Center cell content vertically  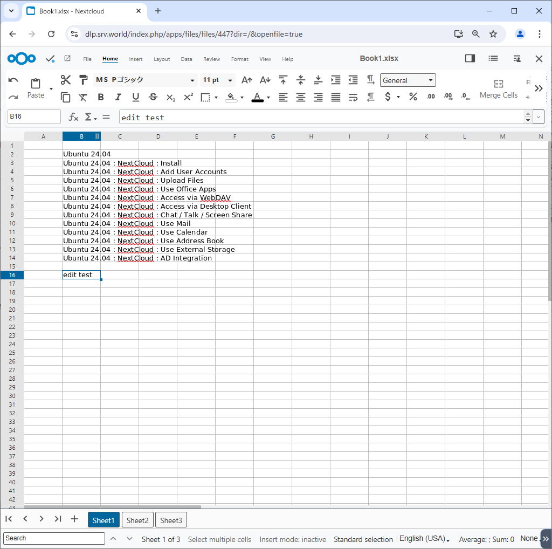301,80
